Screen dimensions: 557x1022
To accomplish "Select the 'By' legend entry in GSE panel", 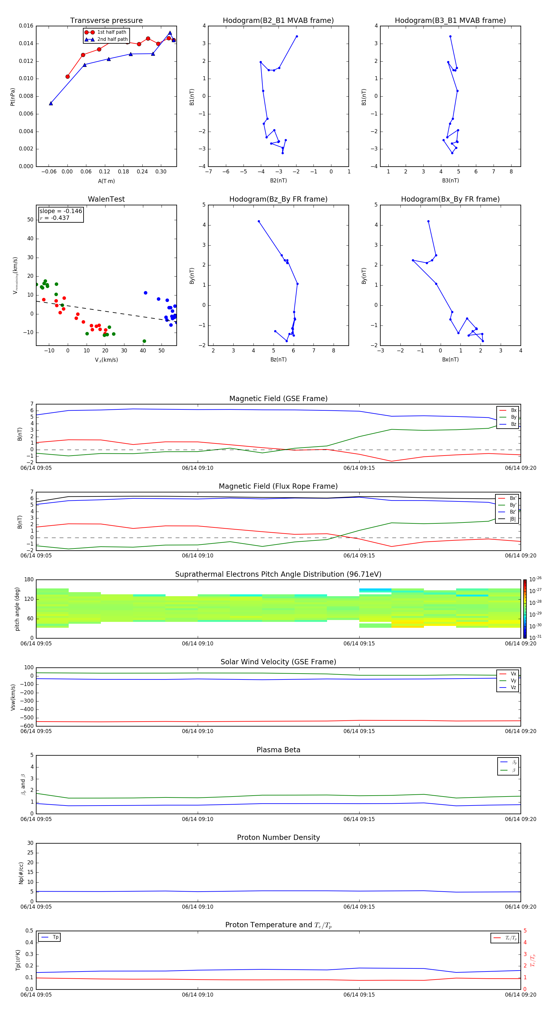I will click(x=508, y=417).
